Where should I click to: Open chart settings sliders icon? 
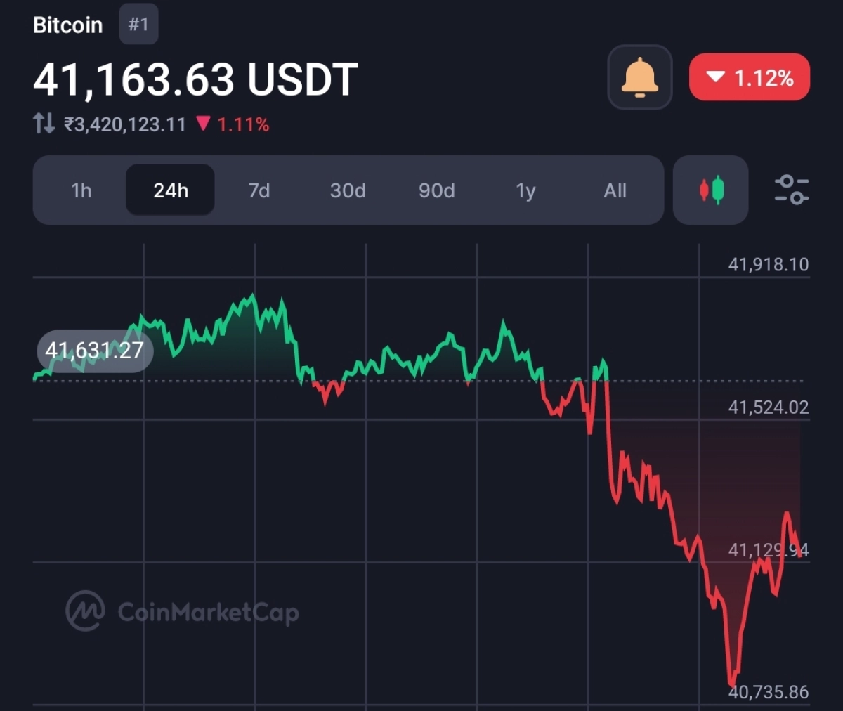pos(792,190)
